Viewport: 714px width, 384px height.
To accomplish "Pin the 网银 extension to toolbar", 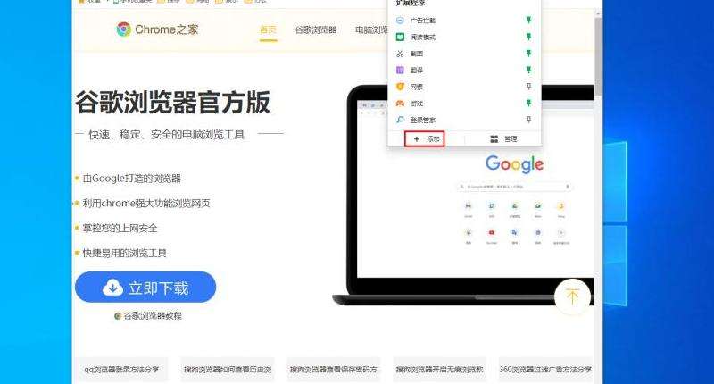I will [528, 86].
